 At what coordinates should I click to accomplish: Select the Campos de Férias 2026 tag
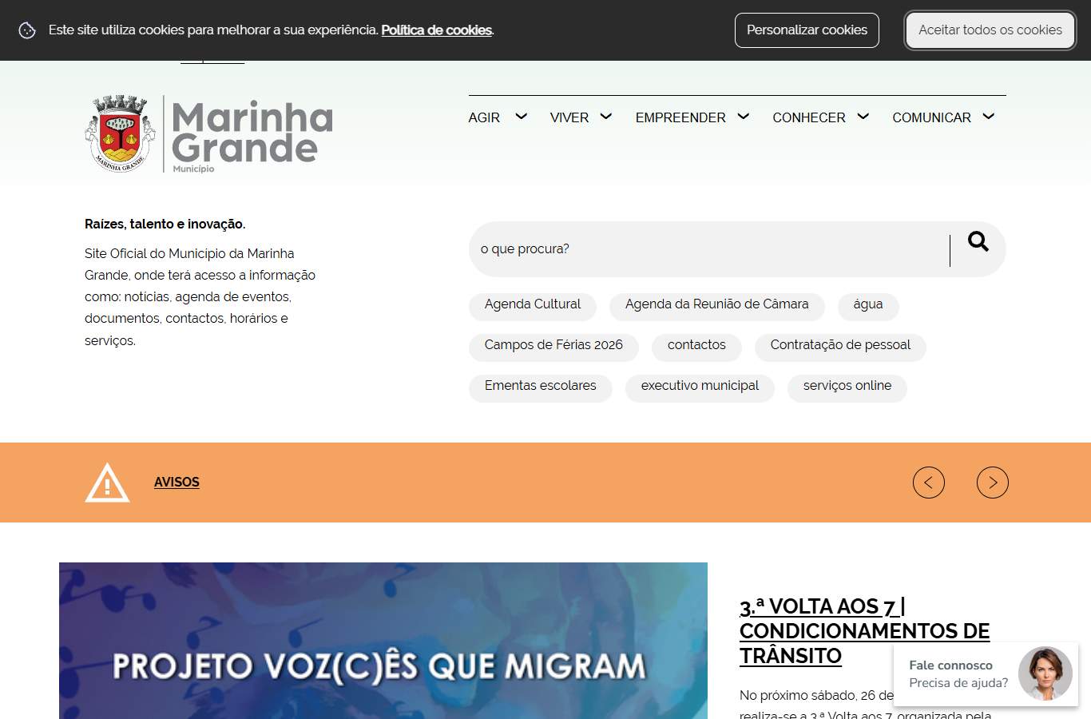click(x=553, y=346)
